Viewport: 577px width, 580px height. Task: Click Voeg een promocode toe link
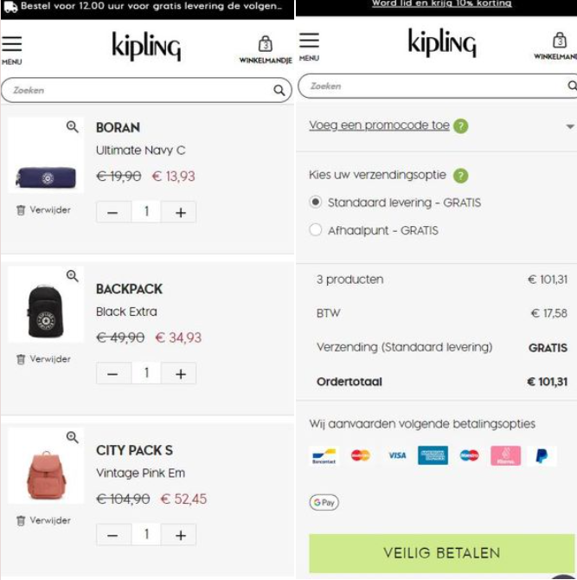pos(379,126)
